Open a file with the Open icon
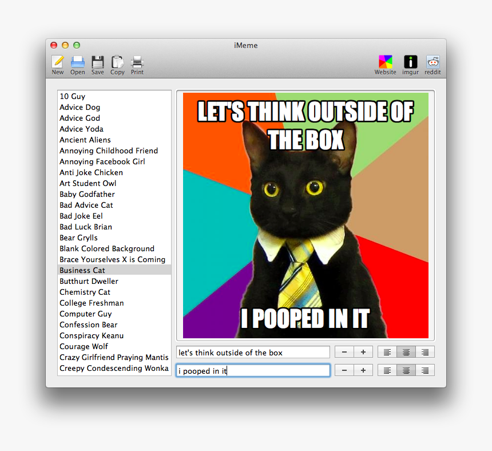The width and height of the screenshot is (492, 451). pos(77,62)
